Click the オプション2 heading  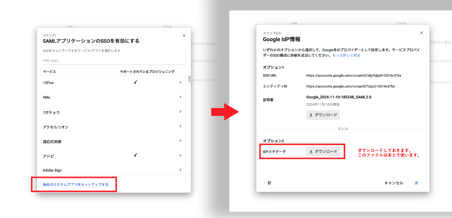[x=273, y=141]
